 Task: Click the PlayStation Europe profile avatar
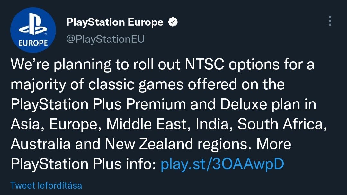(33, 30)
